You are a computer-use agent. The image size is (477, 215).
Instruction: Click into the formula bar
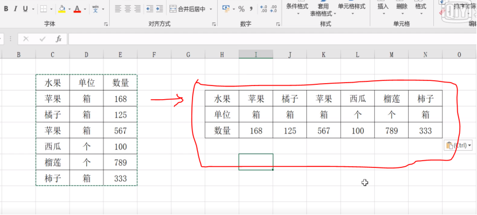(272, 39)
